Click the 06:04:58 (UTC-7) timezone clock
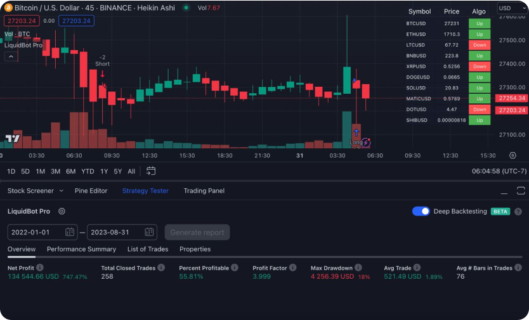Screen dimensions: 529x320 pyautogui.click(x=499, y=171)
